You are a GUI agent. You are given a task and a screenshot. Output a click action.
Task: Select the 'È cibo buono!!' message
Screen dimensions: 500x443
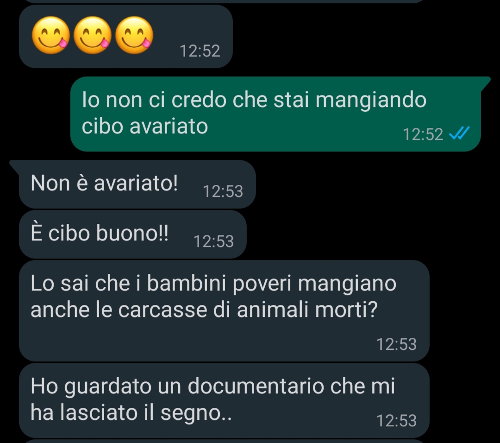point(133,234)
